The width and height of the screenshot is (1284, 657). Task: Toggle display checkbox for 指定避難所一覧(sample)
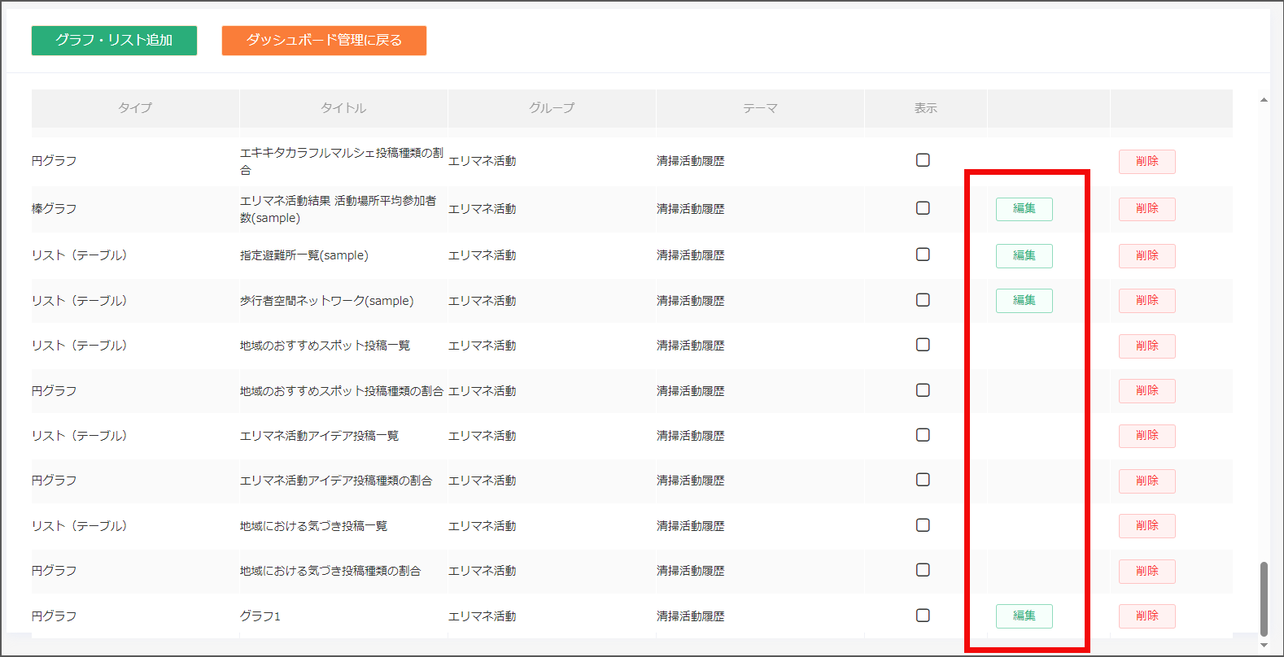tap(923, 255)
